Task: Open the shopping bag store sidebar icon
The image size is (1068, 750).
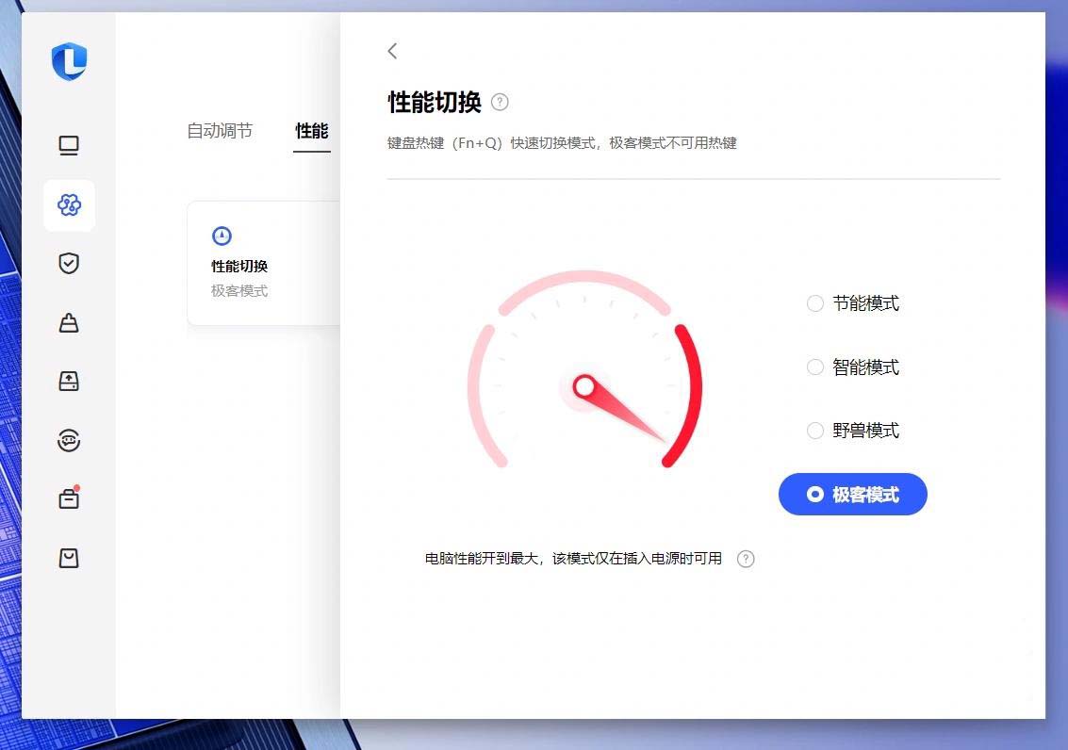Action: tap(69, 558)
